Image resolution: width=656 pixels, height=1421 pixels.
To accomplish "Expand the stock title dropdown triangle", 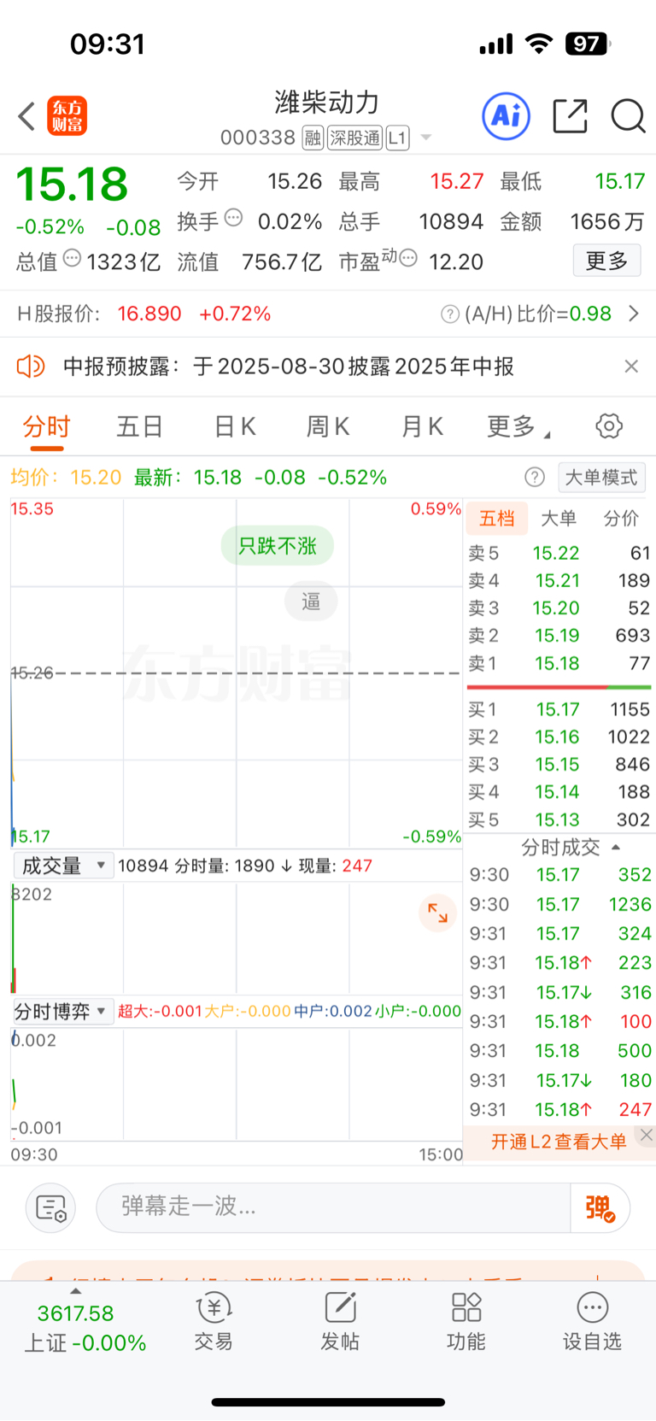I will pos(425,138).
